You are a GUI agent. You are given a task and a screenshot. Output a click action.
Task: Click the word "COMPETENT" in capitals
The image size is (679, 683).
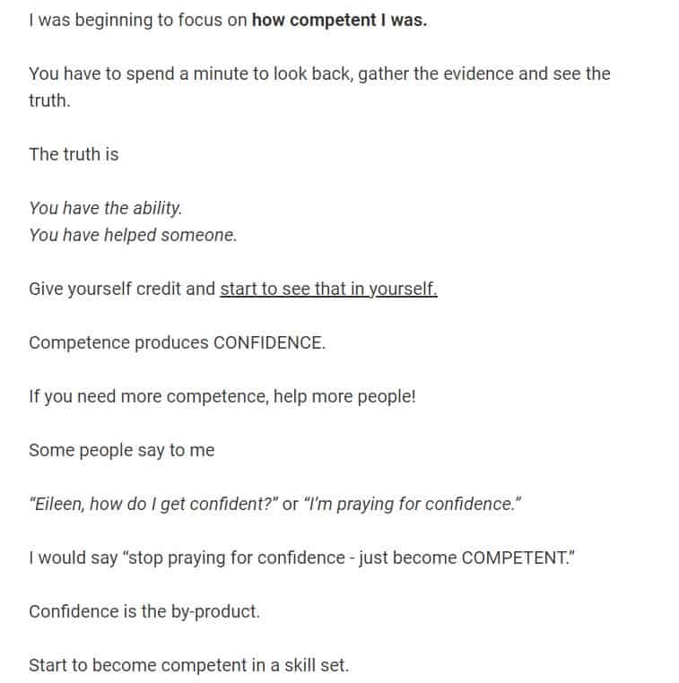(514, 558)
